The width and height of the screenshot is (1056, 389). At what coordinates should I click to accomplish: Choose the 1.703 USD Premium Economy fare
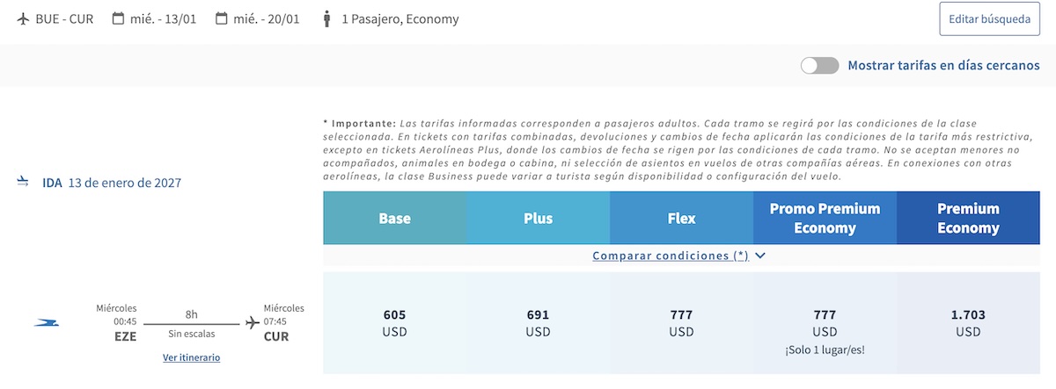[x=969, y=322]
